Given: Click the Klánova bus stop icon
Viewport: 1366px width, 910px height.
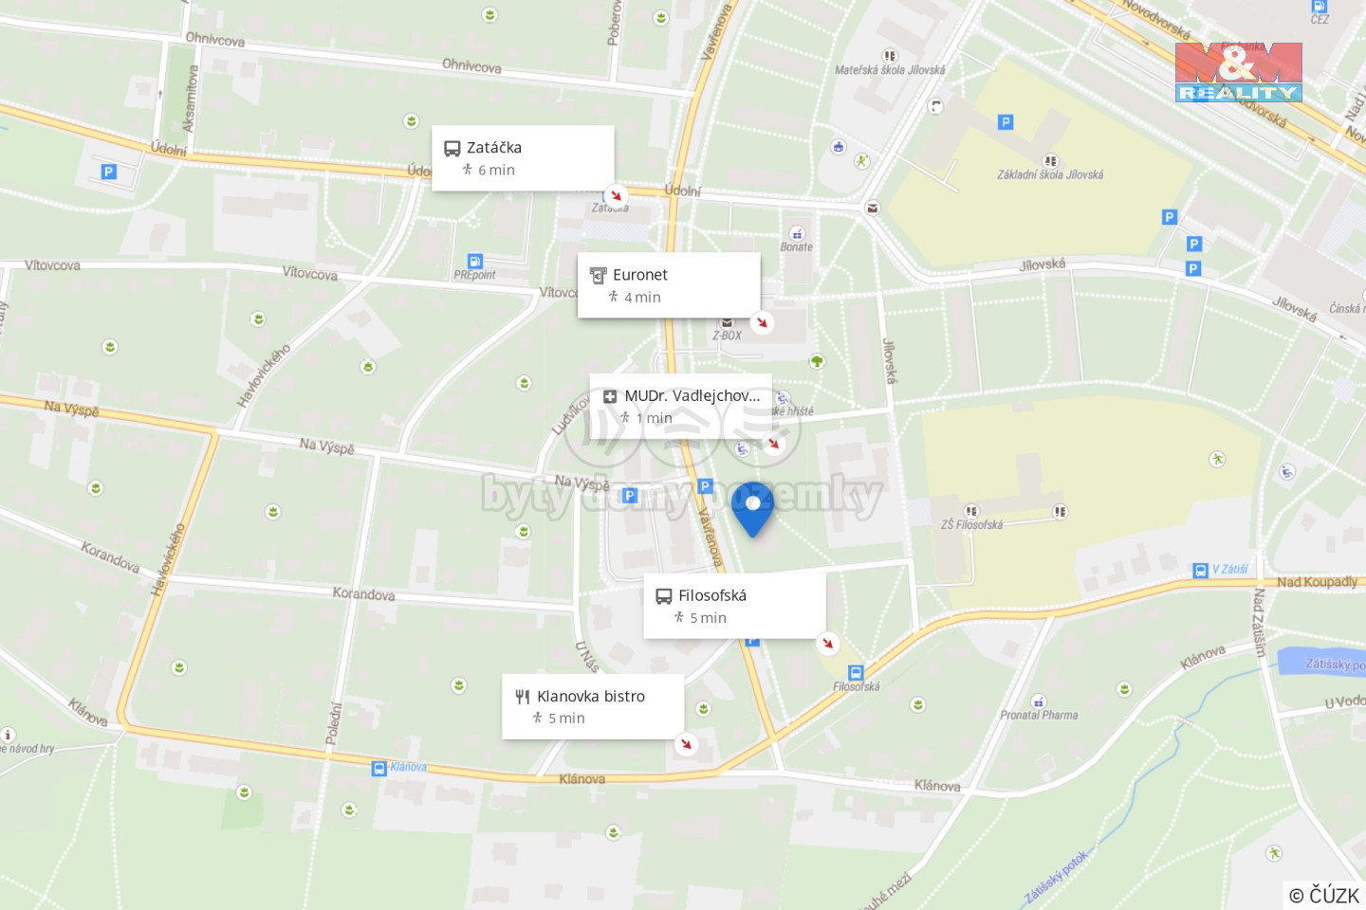Looking at the screenshot, I should pyautogui.click(x=379, y=769).
